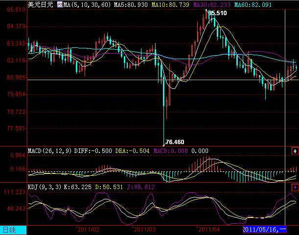The image size is (299, 235).
Task: Click the 79.854 price axis label
Action: 16,94
